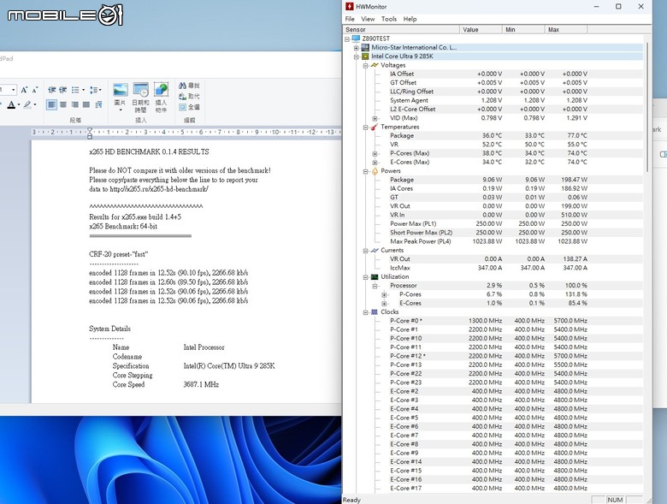Viewport: 667px width, 504px height.
Task: Open the text color dropdown arrow
Action: tap(19, 104)
